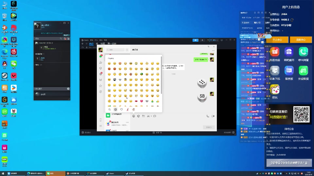Image resolution: width=314 pixels, height=176 pixels.
Task: Open QQ penguin desktop icon
Action: [4, 65]
